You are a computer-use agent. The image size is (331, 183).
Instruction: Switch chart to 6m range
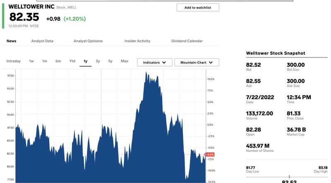(58, 61)
